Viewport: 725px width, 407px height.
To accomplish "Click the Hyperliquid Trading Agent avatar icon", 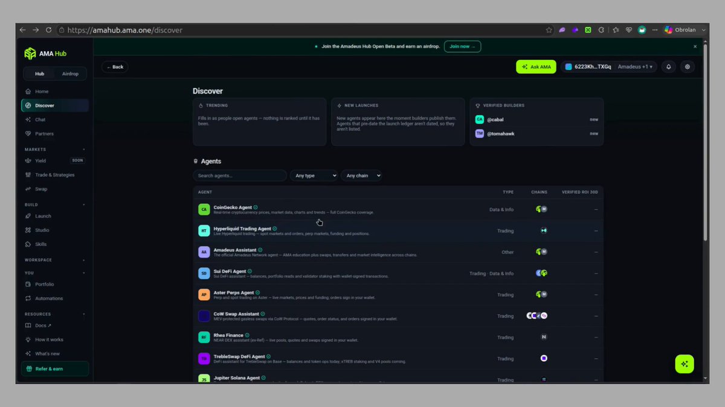I will pos(204,230).
